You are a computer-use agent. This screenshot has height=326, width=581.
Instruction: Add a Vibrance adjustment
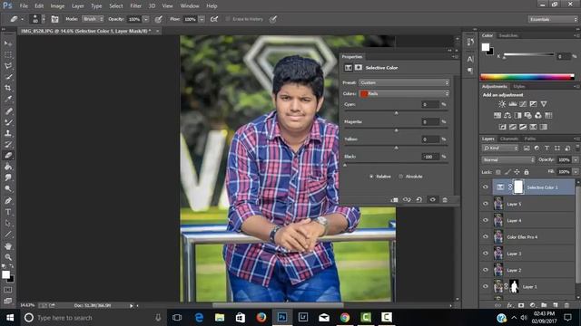(x=544, y=104)
